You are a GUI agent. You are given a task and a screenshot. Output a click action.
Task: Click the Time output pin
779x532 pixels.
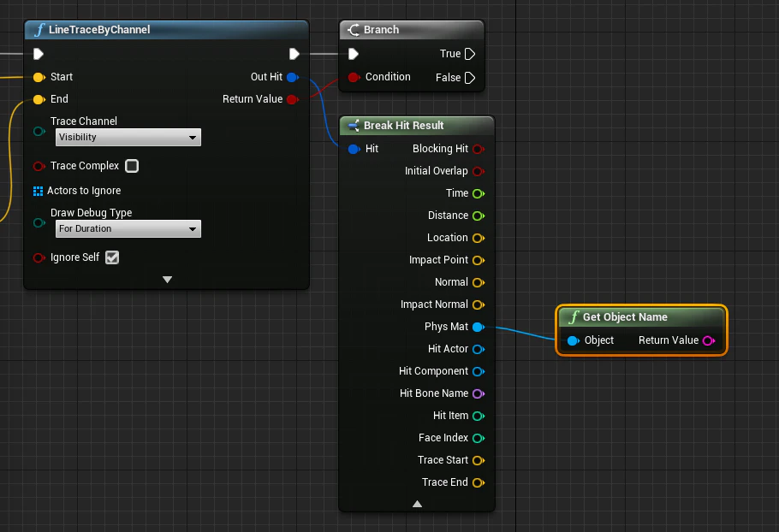point(479,193)
